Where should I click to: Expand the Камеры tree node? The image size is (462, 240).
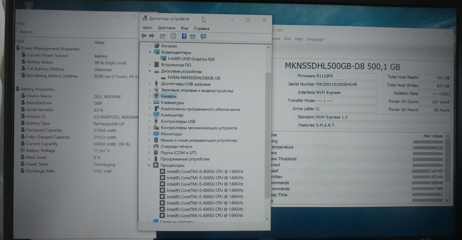pyautogui.click(x=150, y=96)
